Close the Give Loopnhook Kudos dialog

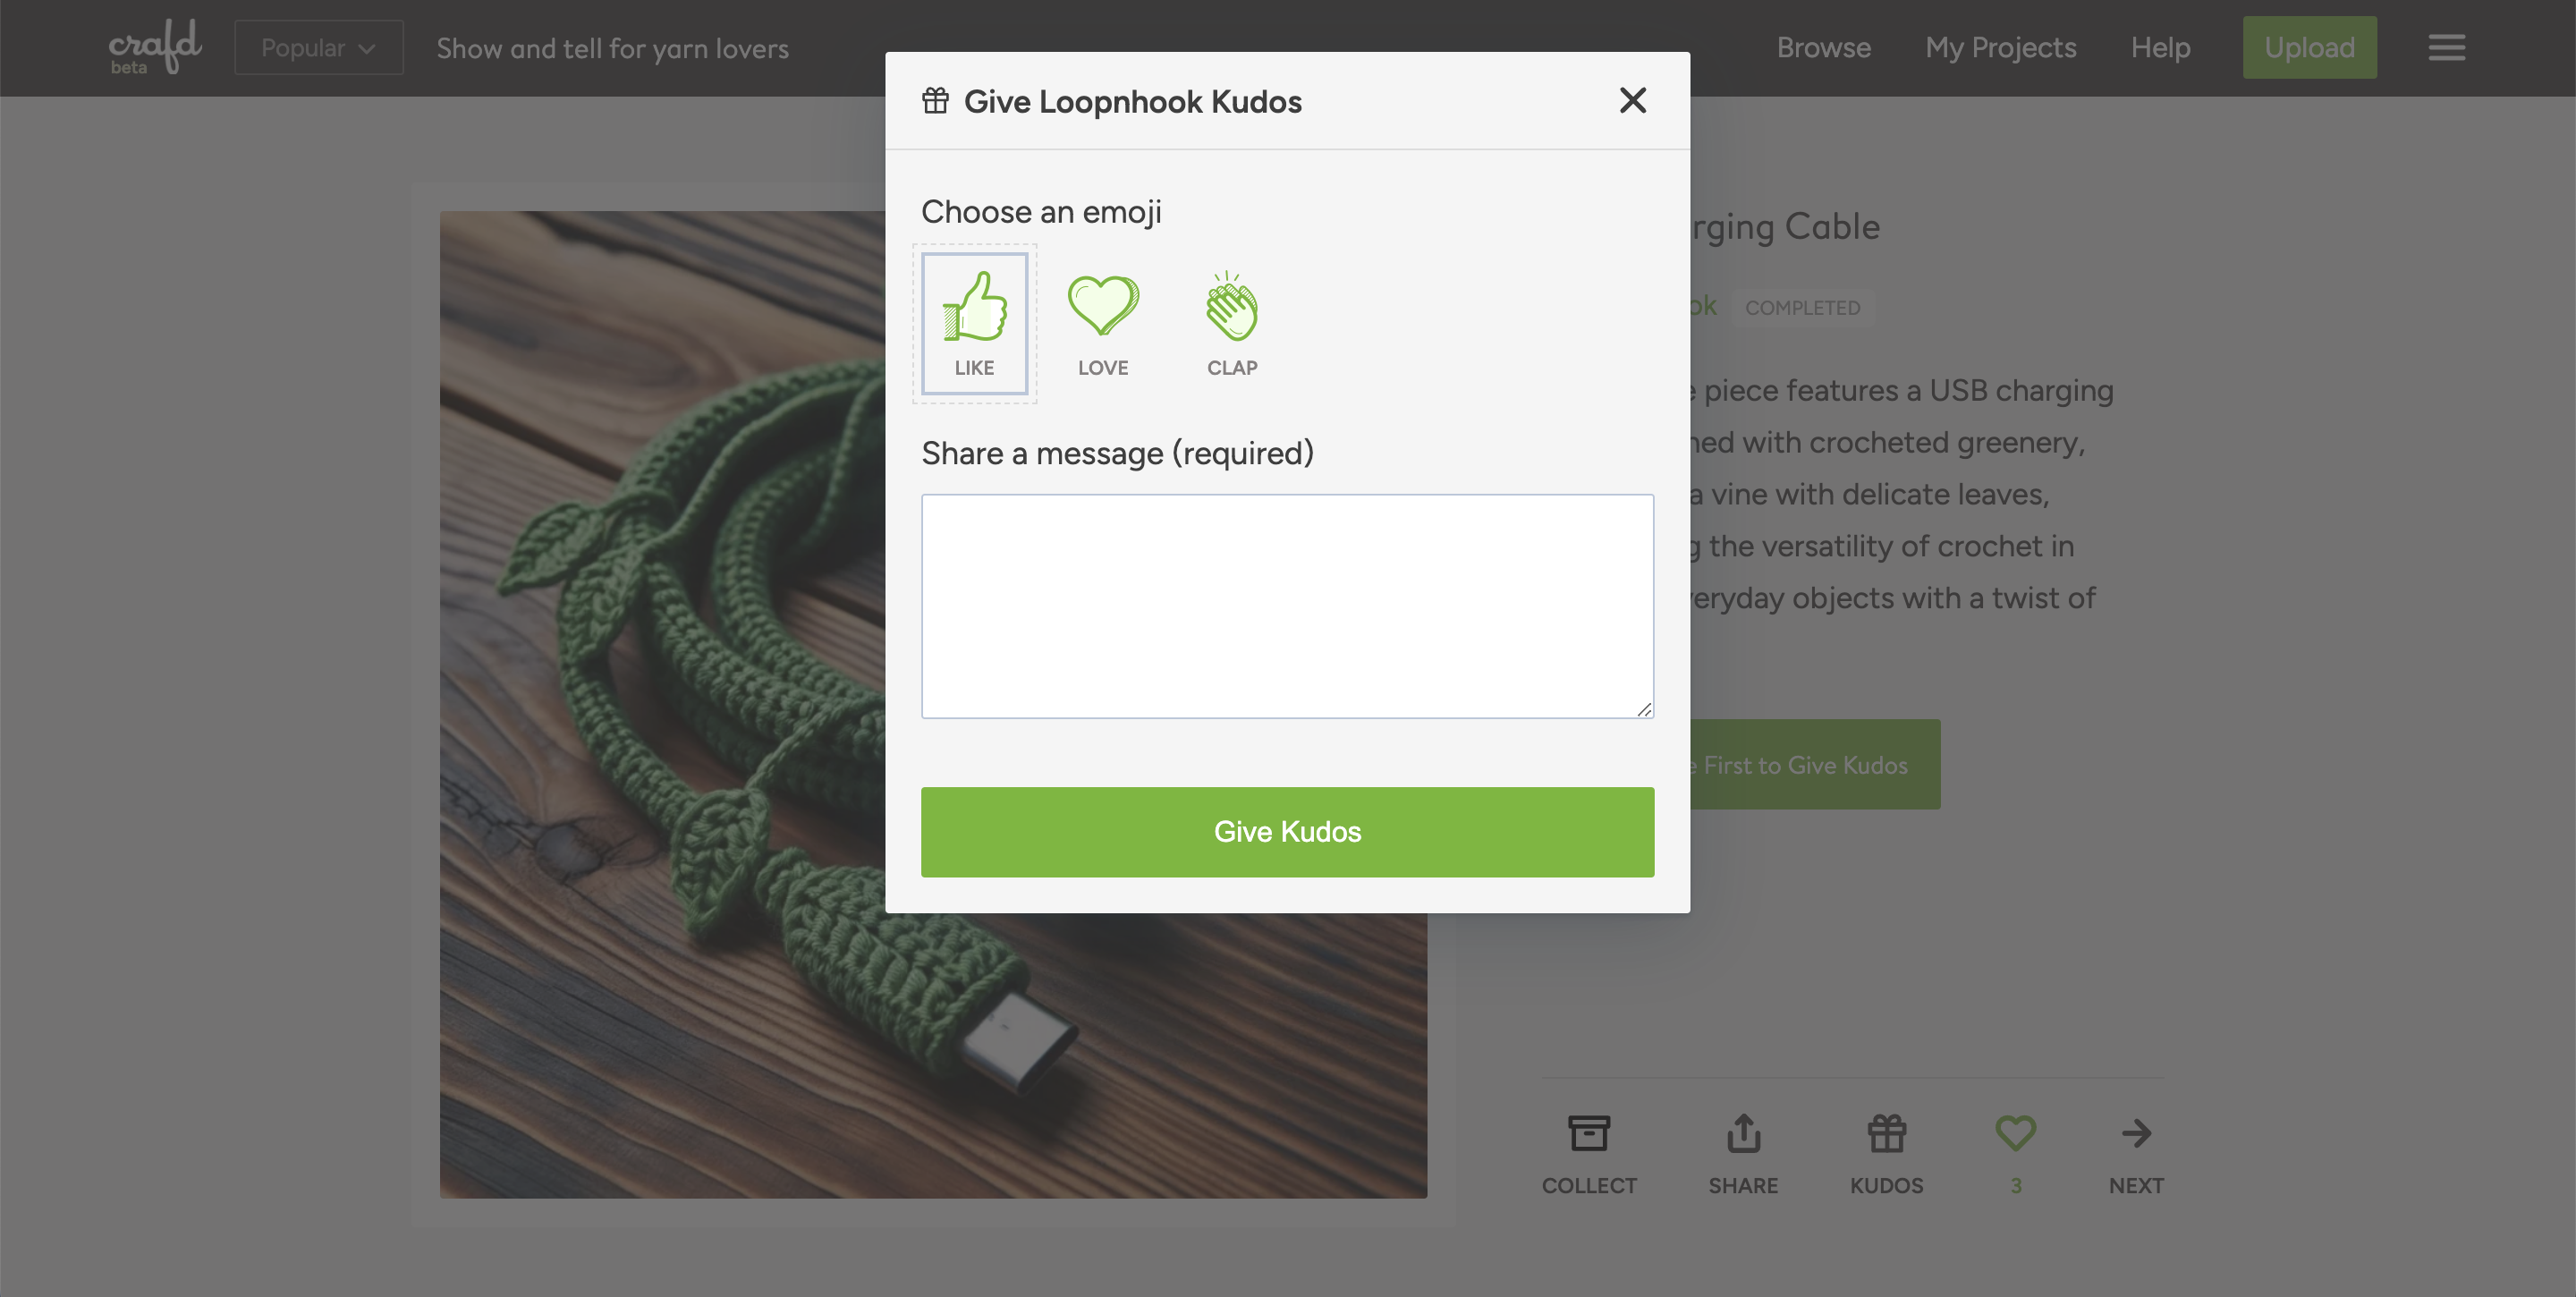(x=1632, y=100)
